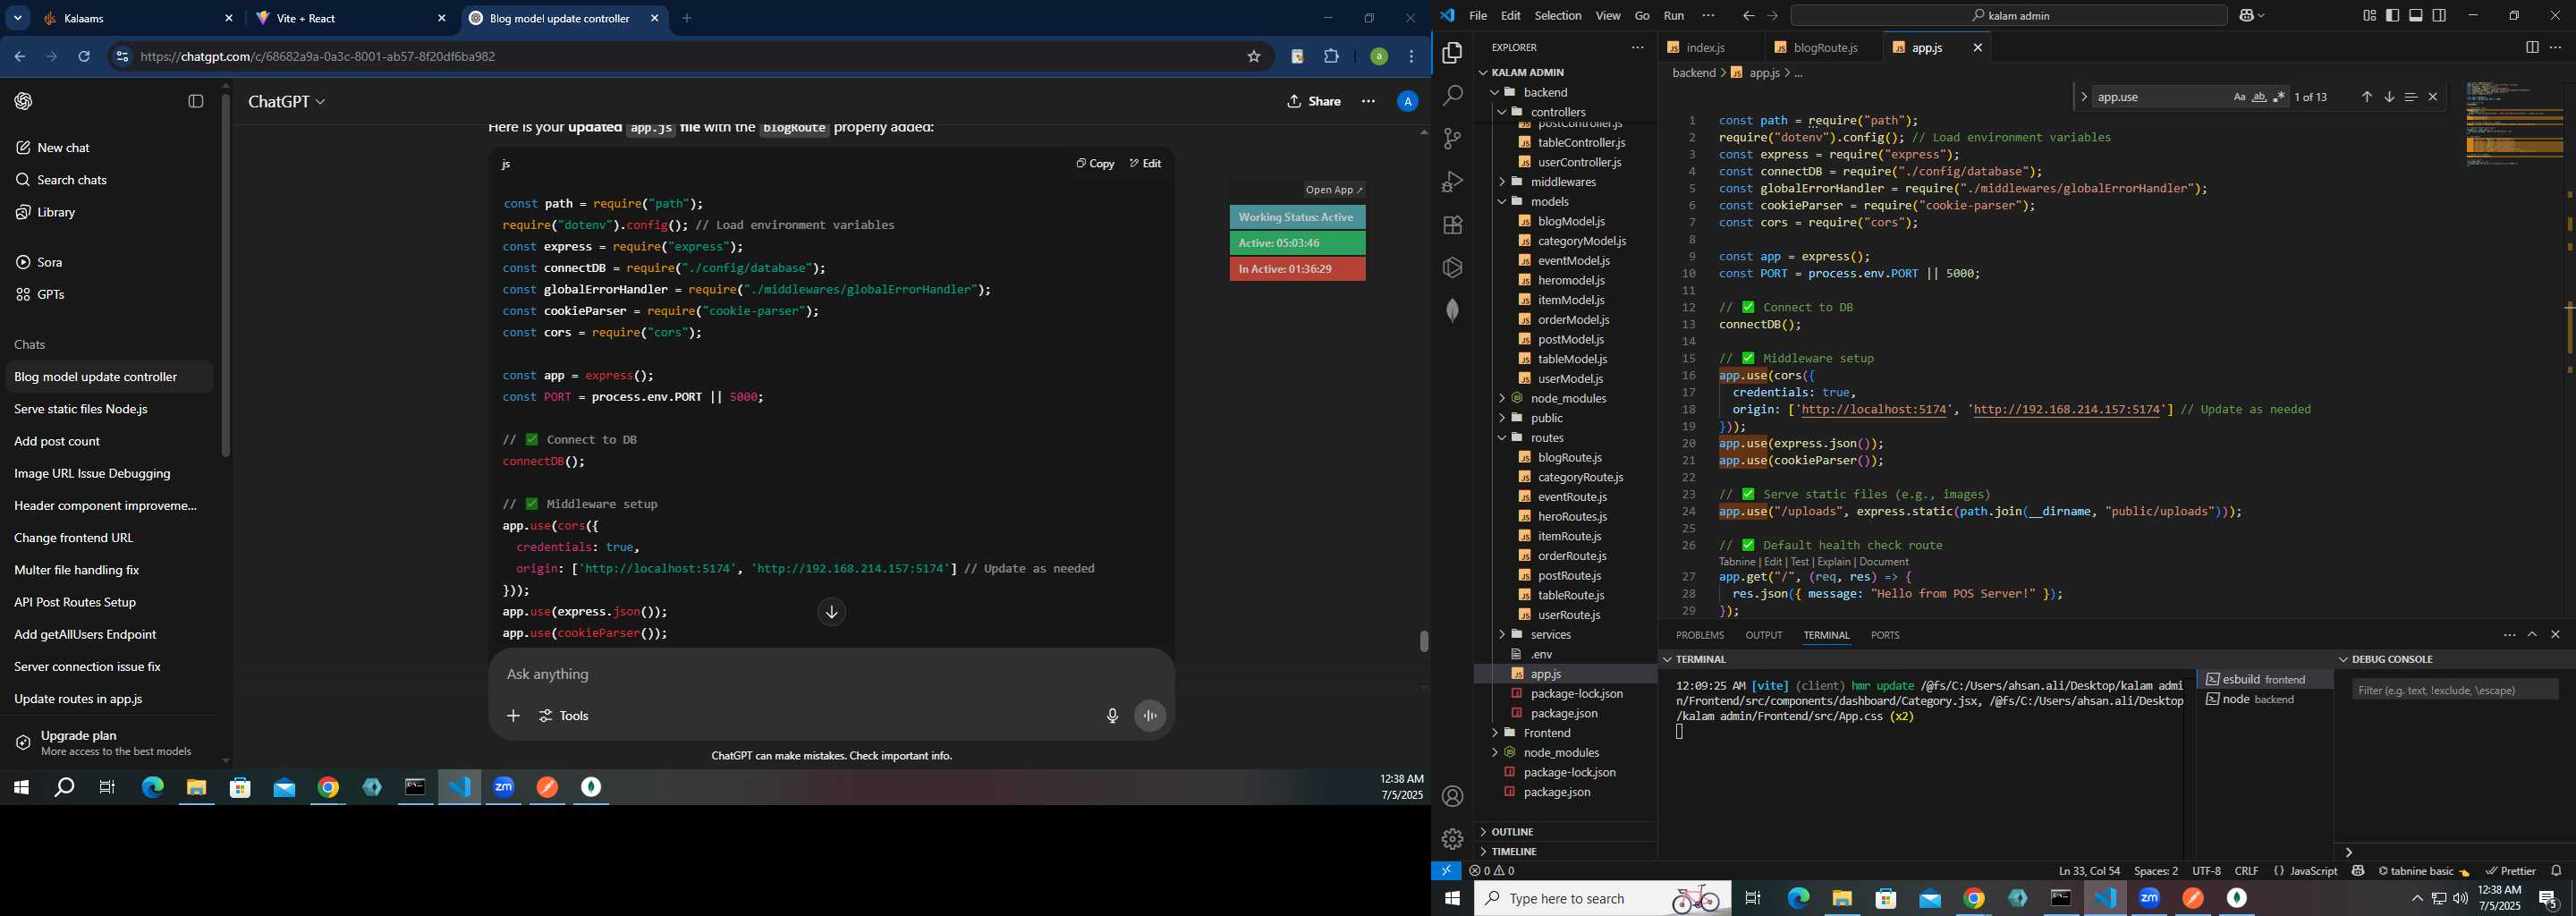Viewport: 2576px width, 916px height.
Task: Open the Search view in the VS Code activity bar
Action: (x=1452, y=96)
